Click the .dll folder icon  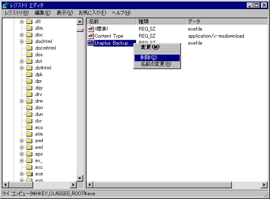(29, 22)
